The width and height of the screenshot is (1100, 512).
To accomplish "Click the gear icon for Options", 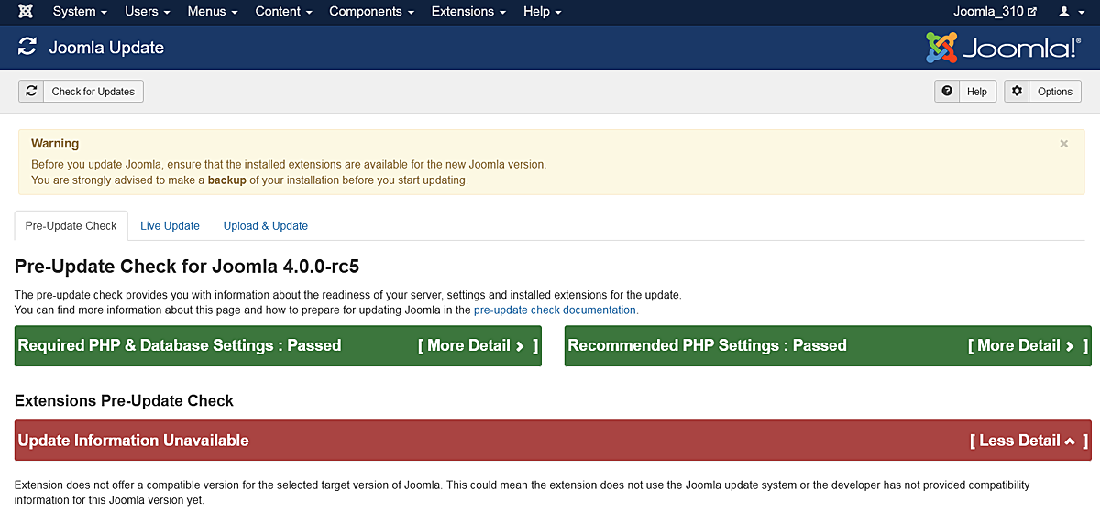I will coord(1017,92).
